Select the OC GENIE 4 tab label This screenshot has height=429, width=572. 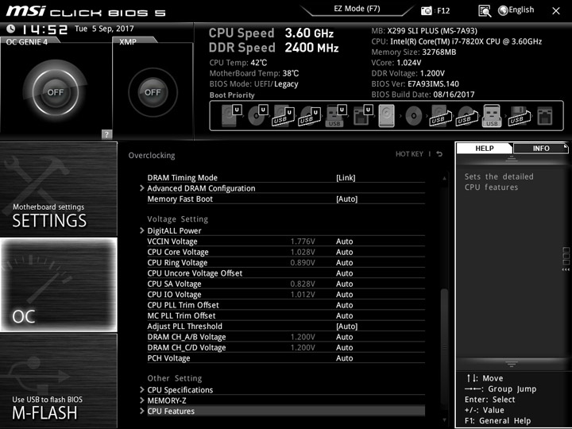pos(27,41)
